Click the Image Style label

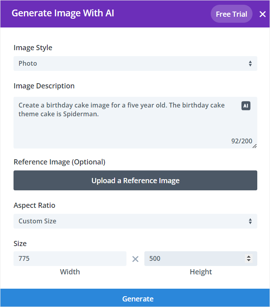[33, 48]
